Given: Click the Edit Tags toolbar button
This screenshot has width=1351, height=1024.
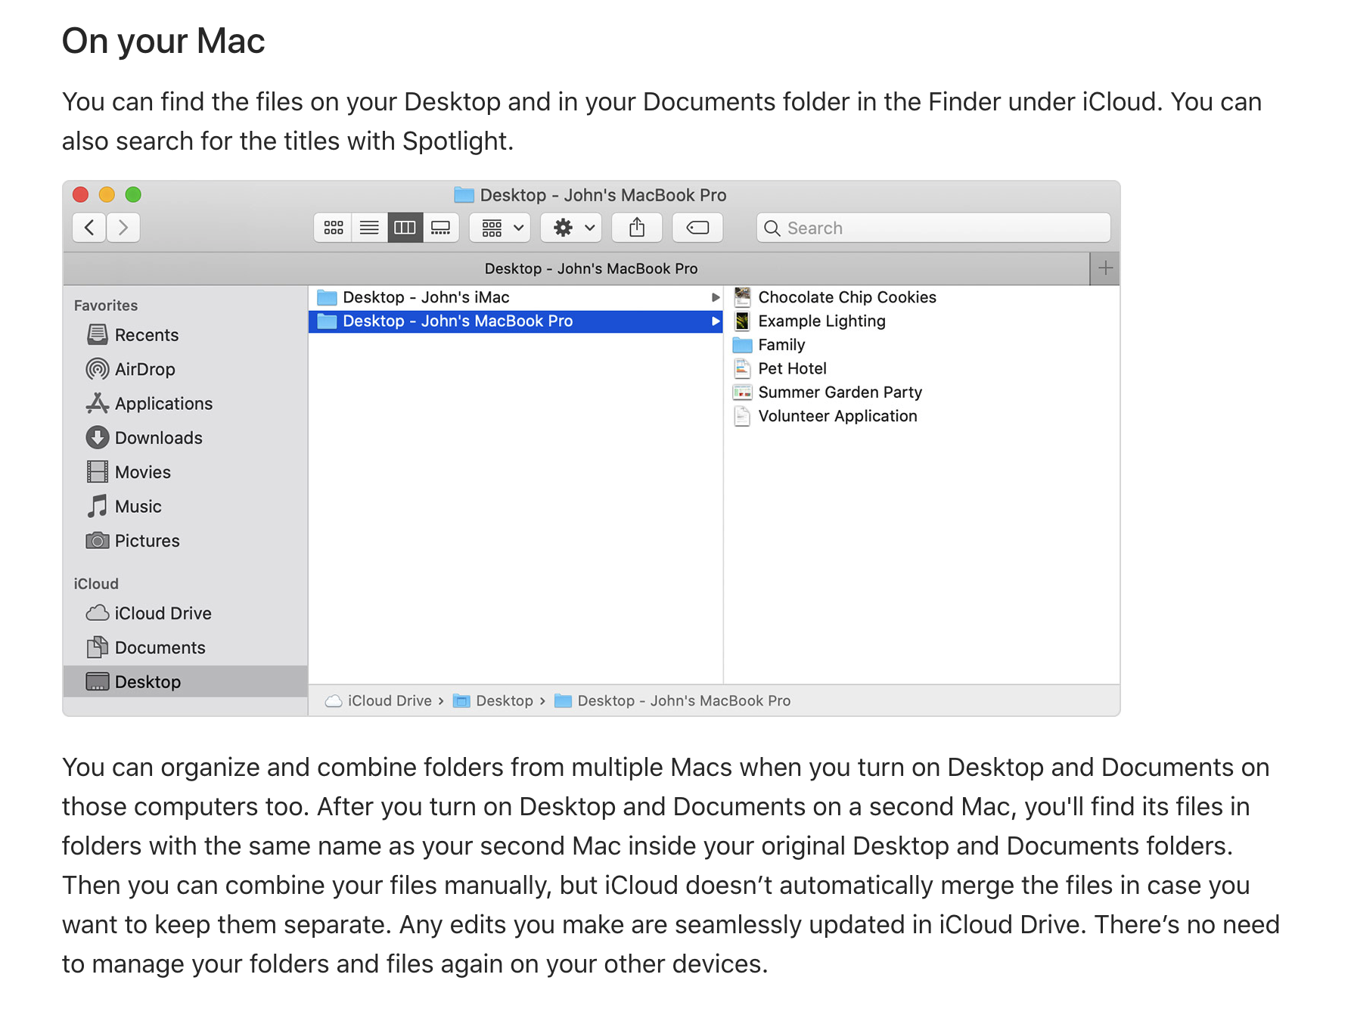Looking at the screenshot, I should [x=697, y=228].
